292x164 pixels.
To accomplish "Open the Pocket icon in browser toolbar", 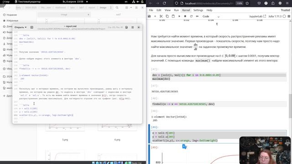I will pyautogui.click(x=259, y=3).
